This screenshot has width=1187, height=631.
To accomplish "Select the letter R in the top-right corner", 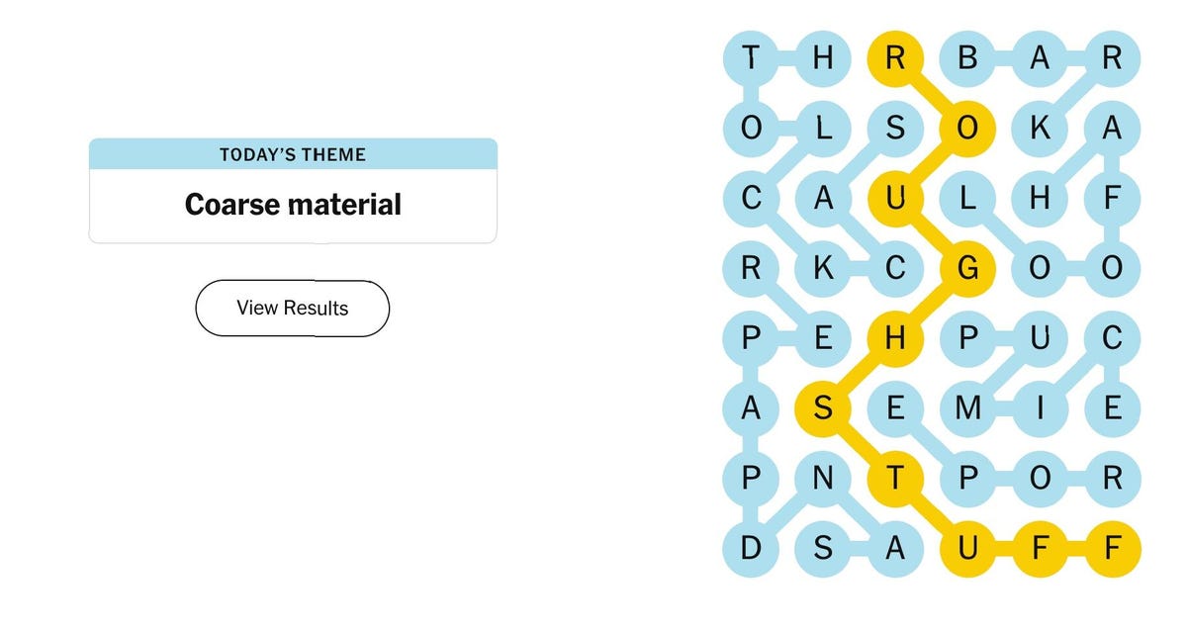I will pyautogui.click(x=1112, y=57).
